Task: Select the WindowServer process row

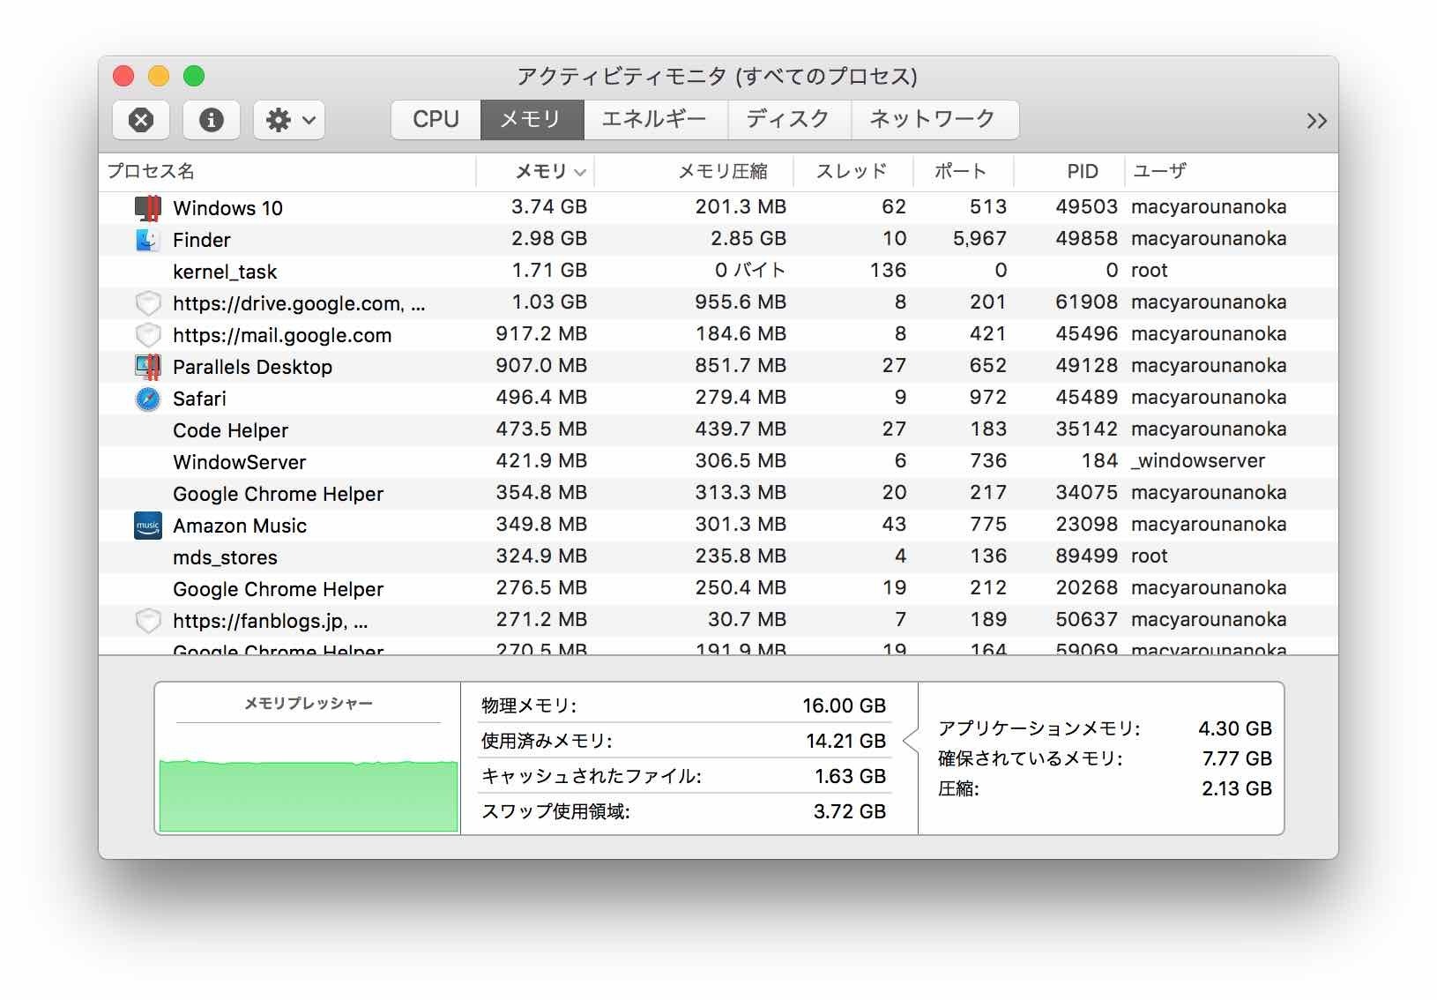Action: [718, 461]
